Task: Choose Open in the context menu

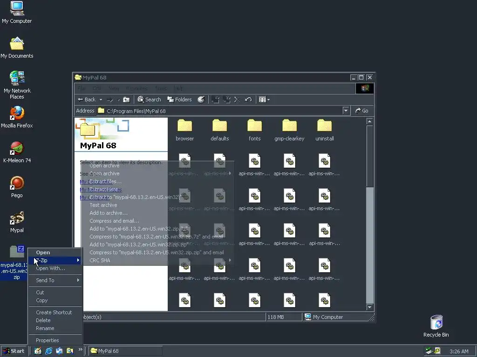Action: [55, 252]
